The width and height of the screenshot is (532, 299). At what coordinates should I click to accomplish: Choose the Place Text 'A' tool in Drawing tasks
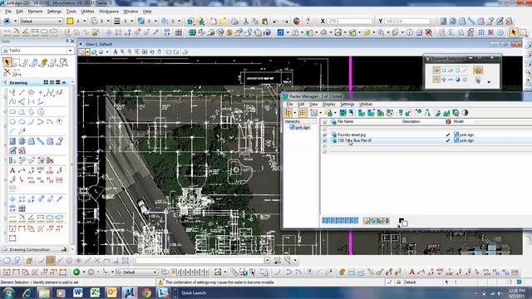[x=12, y=170]
